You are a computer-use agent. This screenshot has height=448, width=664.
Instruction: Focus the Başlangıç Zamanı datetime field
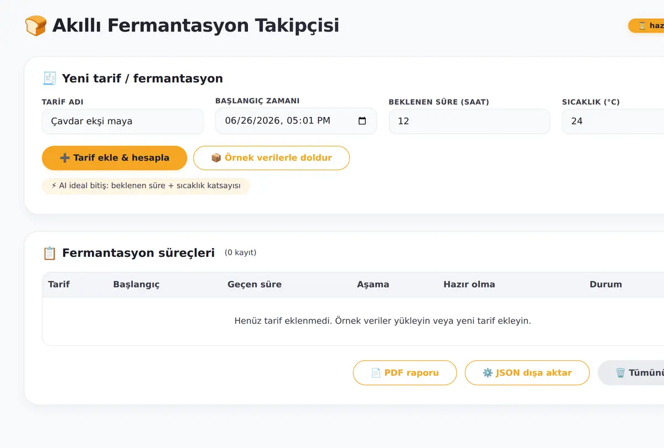tap(296, 121)
